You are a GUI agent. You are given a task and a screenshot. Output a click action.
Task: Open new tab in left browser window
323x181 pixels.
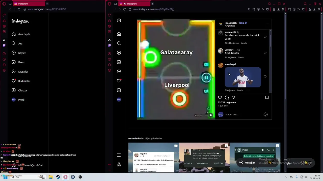[47, 4]
